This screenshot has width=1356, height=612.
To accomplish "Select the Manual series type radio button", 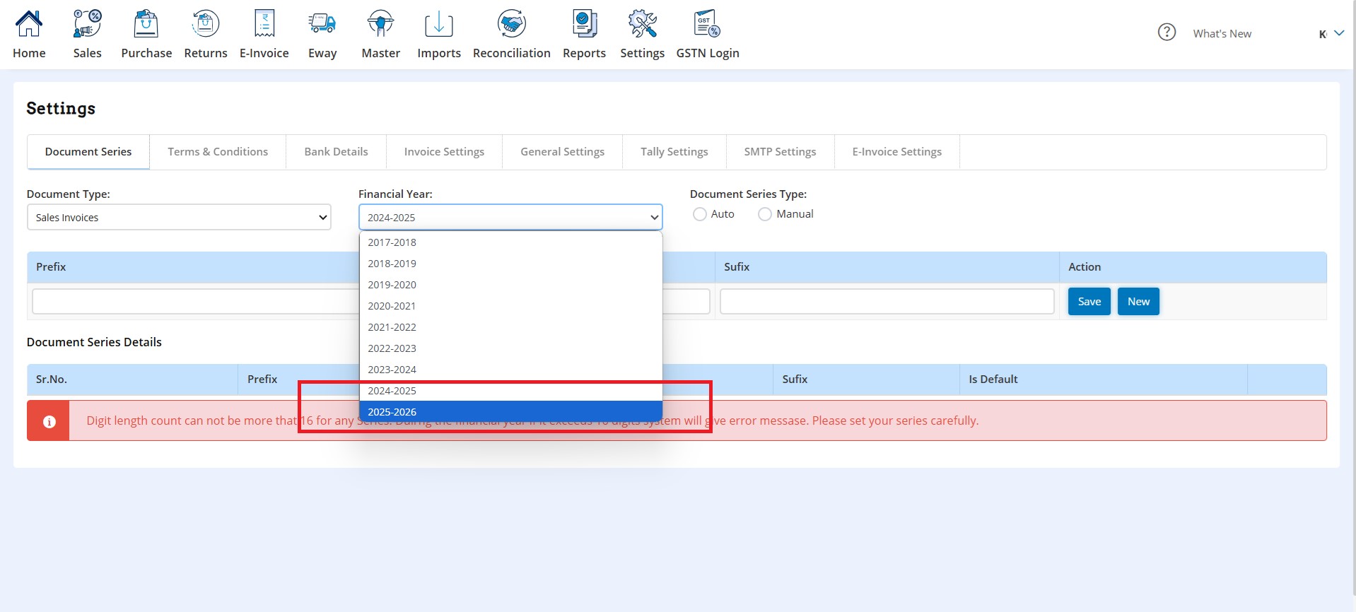I will pos(764,214).
